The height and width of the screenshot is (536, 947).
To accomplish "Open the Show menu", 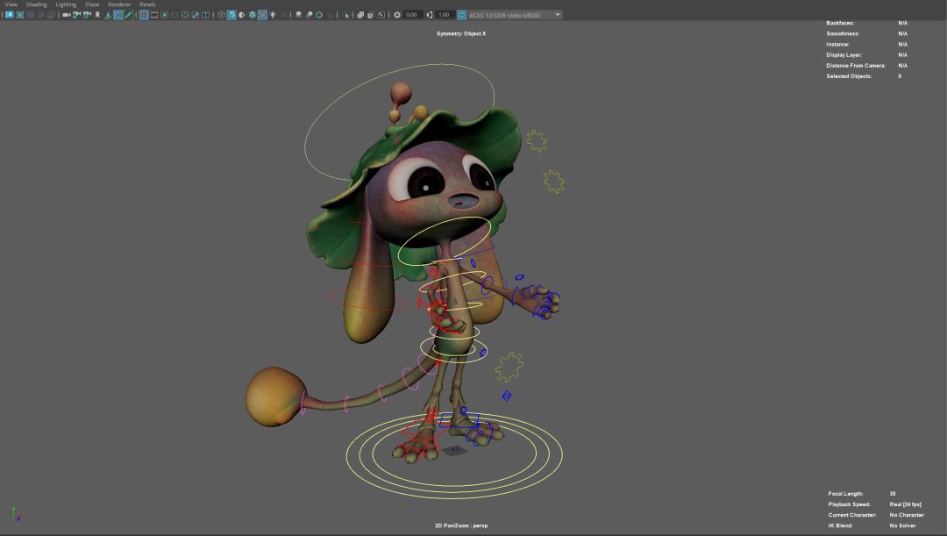I will [92, 4].
